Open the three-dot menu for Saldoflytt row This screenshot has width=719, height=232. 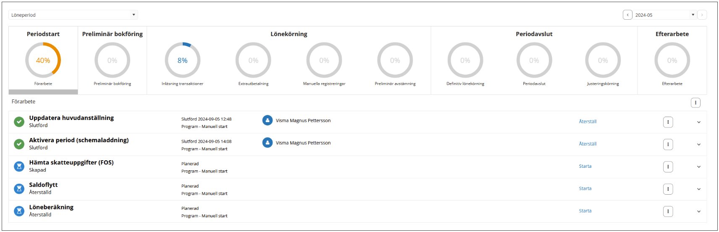(x=668, y=189)
